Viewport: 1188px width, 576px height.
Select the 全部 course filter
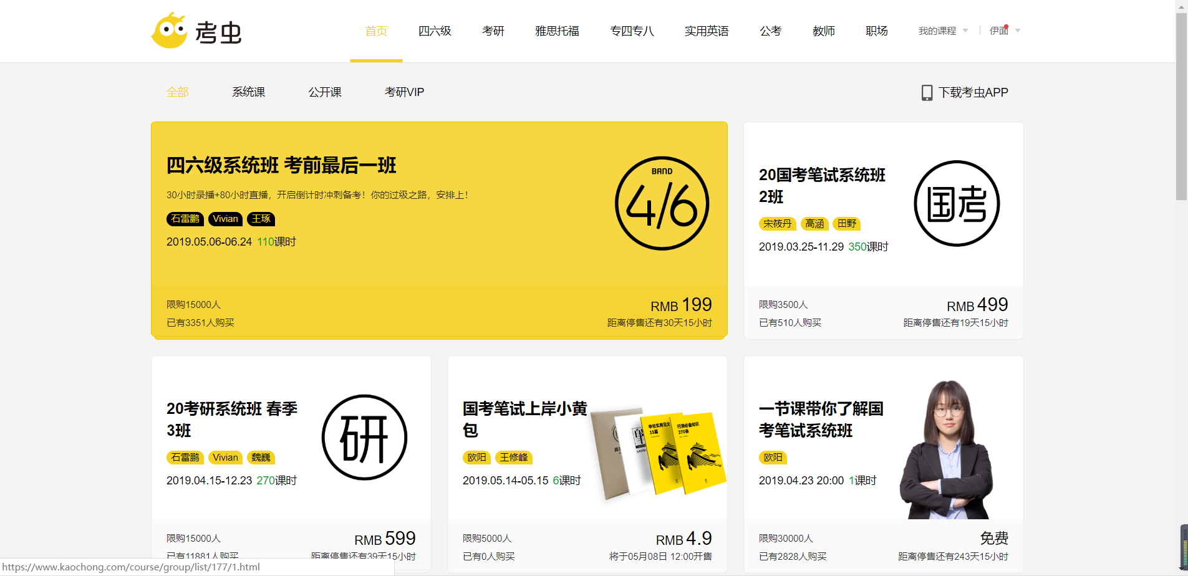point(178,92)
